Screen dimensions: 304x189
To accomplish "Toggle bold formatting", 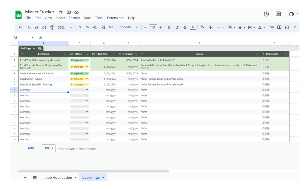I will tap(169, 27).
